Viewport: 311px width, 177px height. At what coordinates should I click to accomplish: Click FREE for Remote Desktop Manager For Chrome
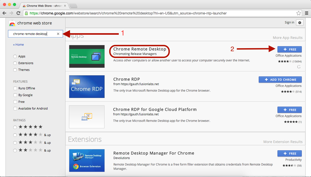point(289,154)
